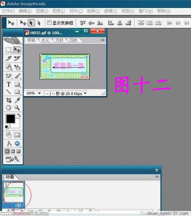Open the 28.8 Kbps download speed dropdown
Viewport: 191px width, 216px height.
(x=85, y=93)
